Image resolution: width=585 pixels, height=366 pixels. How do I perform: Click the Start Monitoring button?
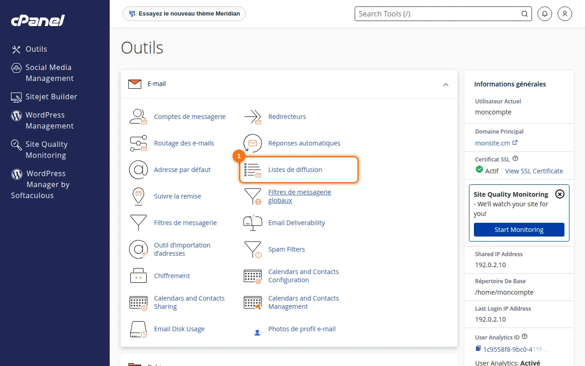(x=519, y=230)
